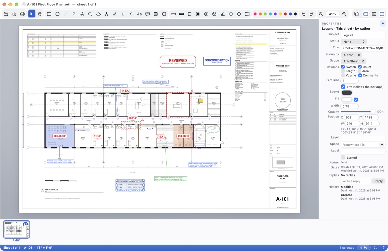Viewport: 388px width, 251px height.
Task: Pick the Cloud markup tool
Action: coord(98,14)
